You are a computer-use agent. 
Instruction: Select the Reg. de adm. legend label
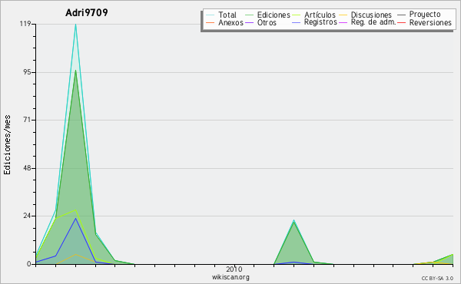[x=373, y=22]
